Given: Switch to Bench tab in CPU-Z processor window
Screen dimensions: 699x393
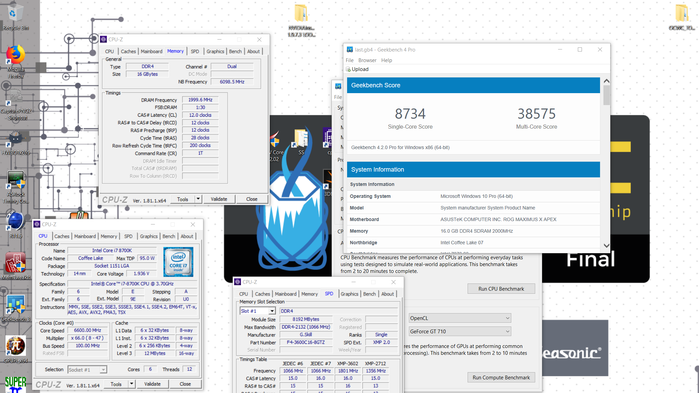Looking at the screenshot, I should click(x=169, y=236).
